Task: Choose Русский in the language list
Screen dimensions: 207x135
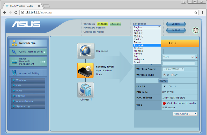Action: click(x=147, y=45)
